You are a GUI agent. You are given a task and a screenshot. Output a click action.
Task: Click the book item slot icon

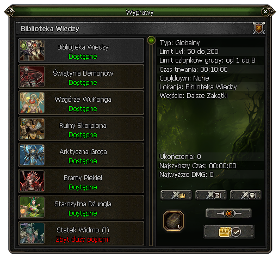point(173,221)
